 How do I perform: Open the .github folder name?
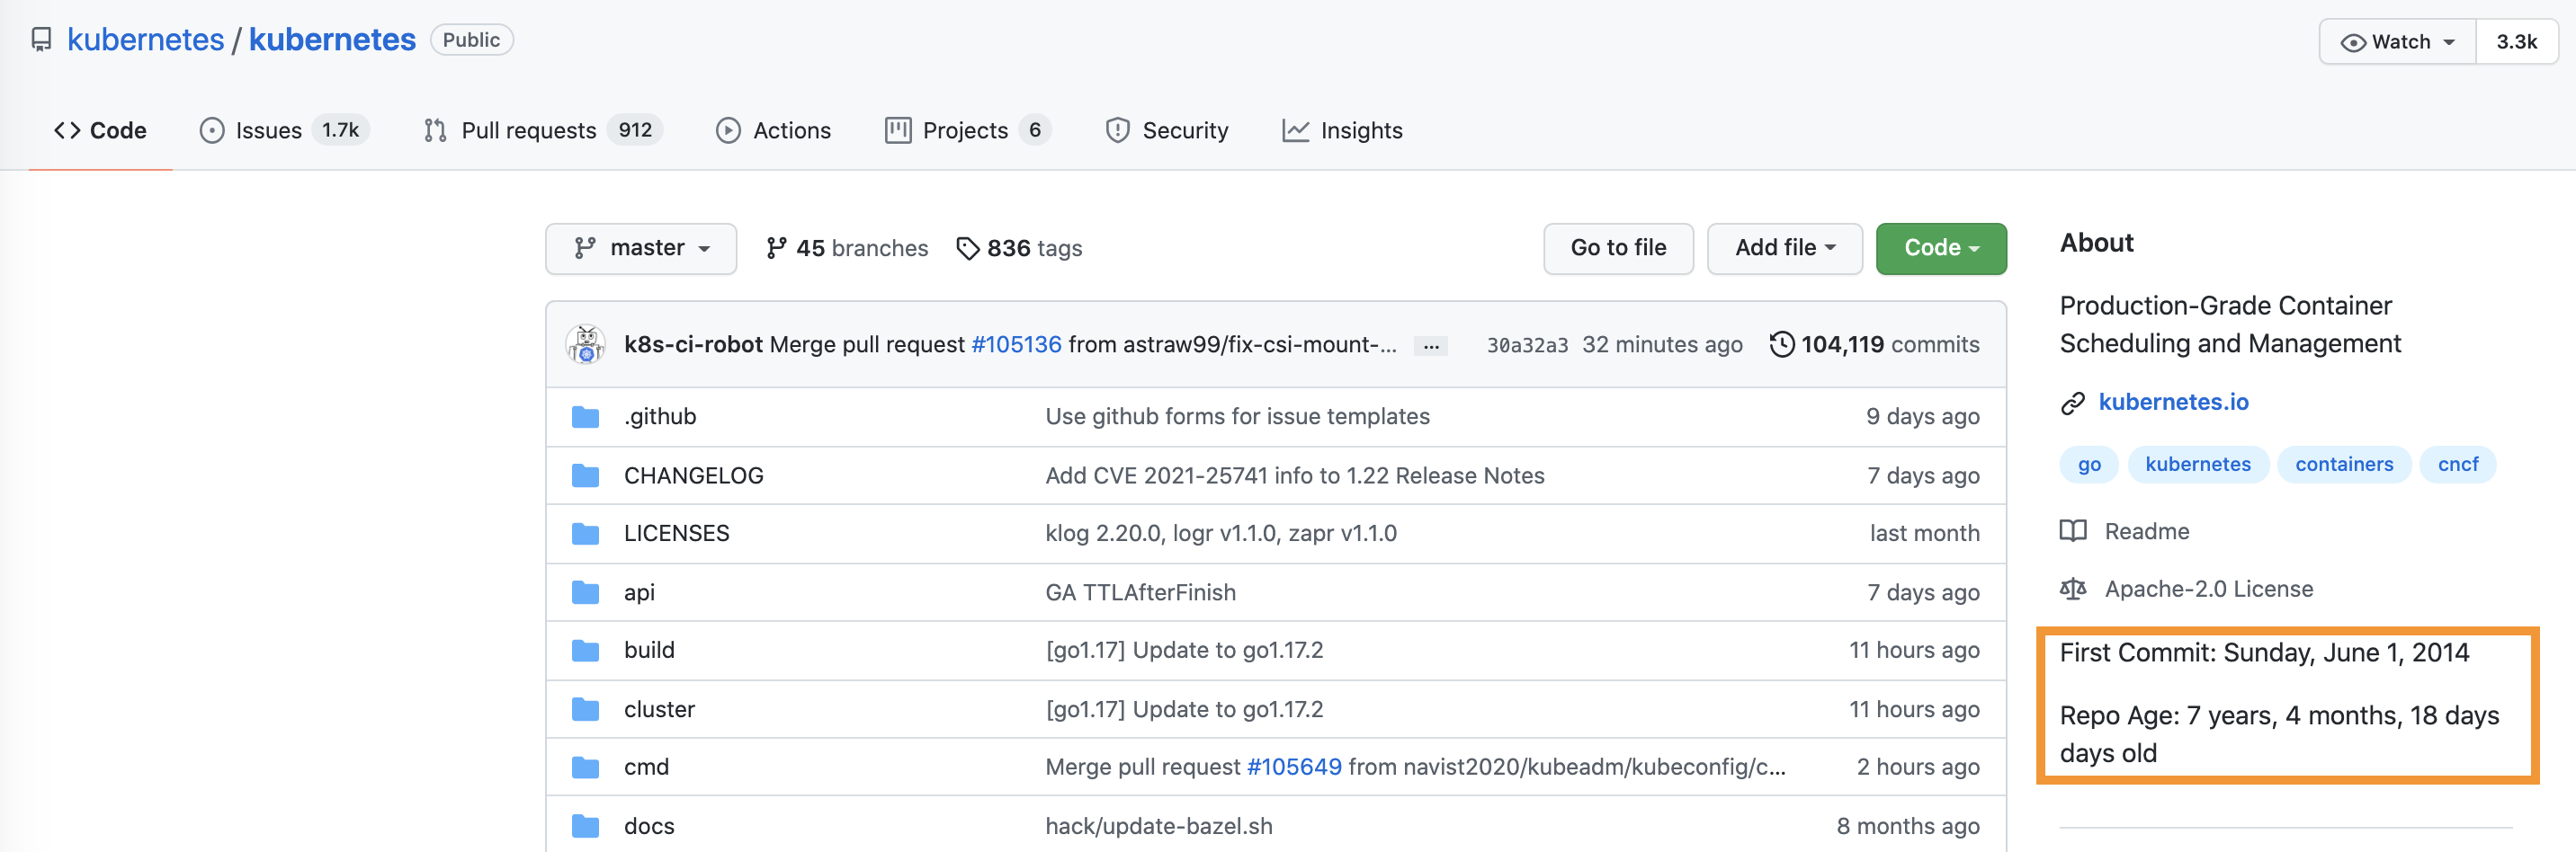point(660,416)
